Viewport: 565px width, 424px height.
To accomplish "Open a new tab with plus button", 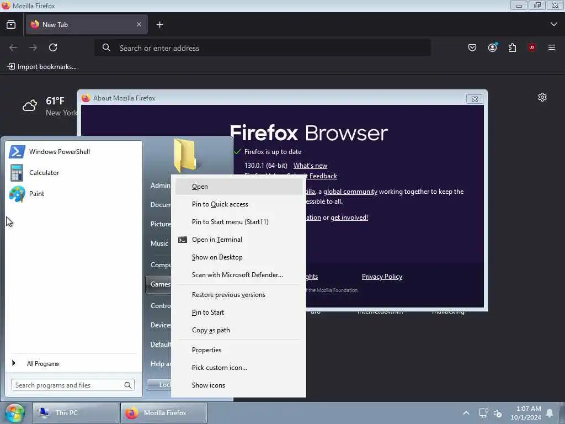I will pos(159,24).
